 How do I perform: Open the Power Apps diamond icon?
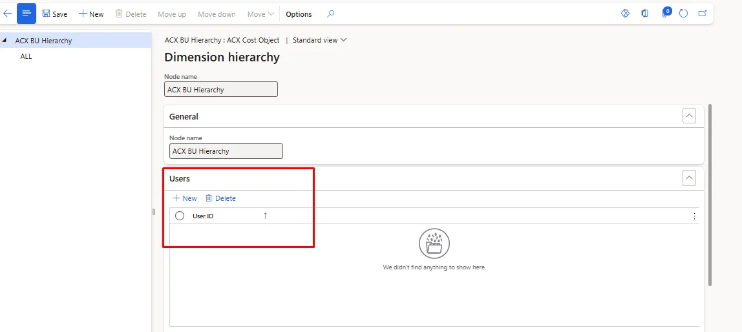[x=625, y=14]
